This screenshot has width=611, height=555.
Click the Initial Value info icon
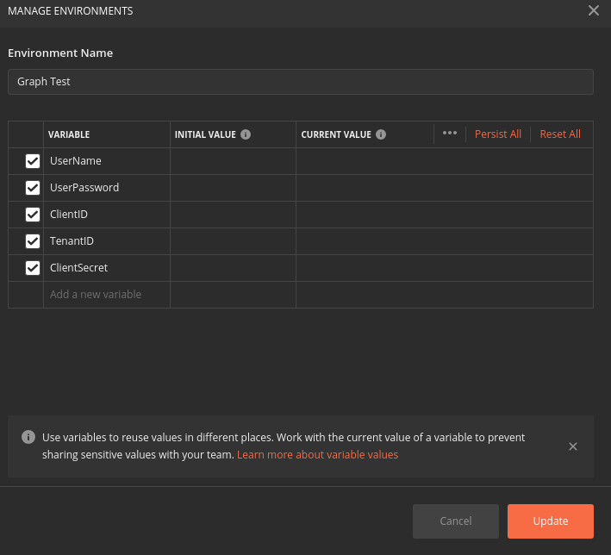tap(246, 134)
